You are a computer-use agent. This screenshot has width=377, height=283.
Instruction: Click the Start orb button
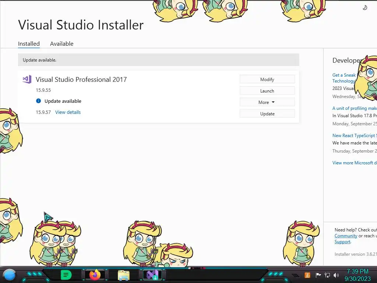[x=10, y=275]
